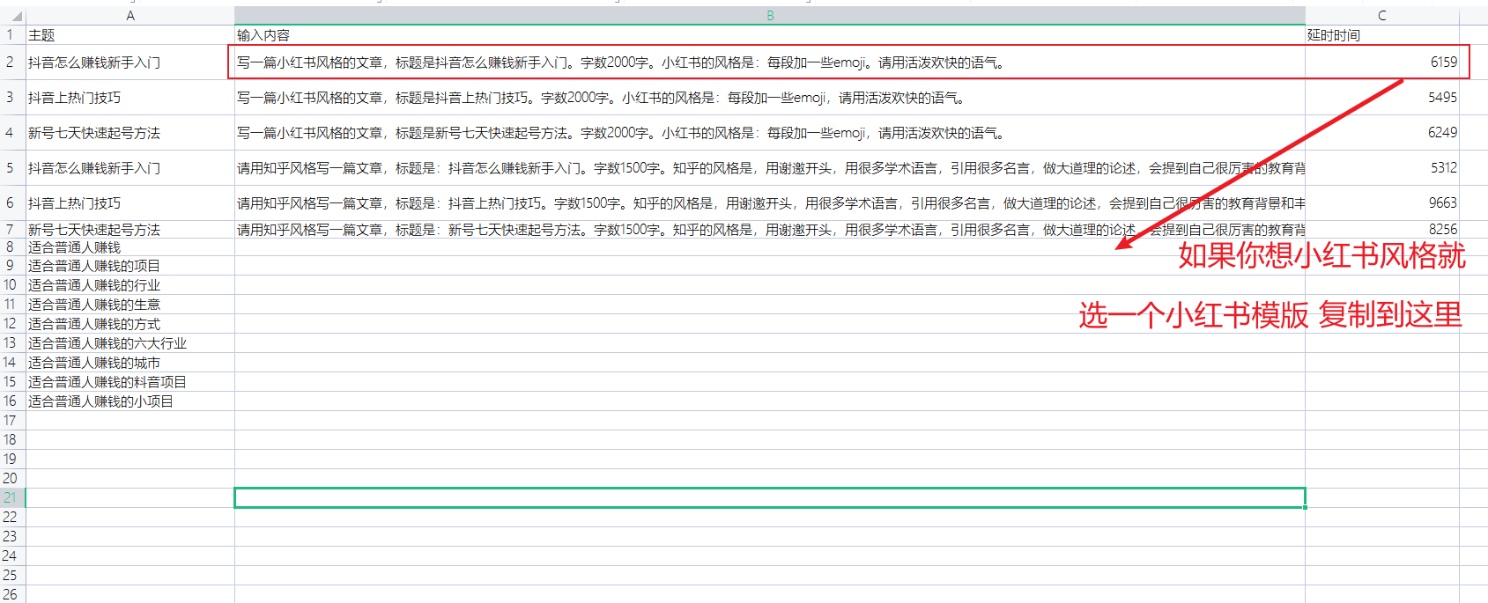Select the 知乎 prompt titled 抖音怎么赚钱新手入门
The image size is (1488, 603).
point(770,168)
